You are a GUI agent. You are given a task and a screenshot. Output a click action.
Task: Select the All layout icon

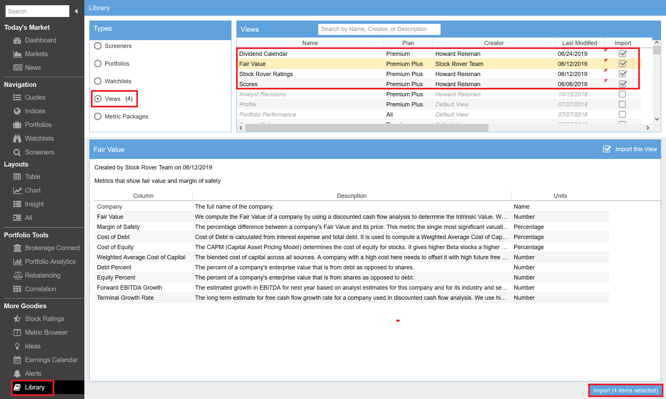[x=17, y=218]
